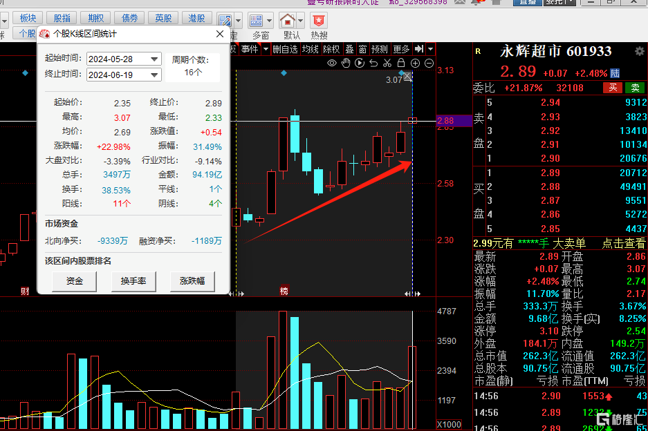Click the 预测 forecast toolbar item
Screen dimensions: 648x431
point(380,49)
